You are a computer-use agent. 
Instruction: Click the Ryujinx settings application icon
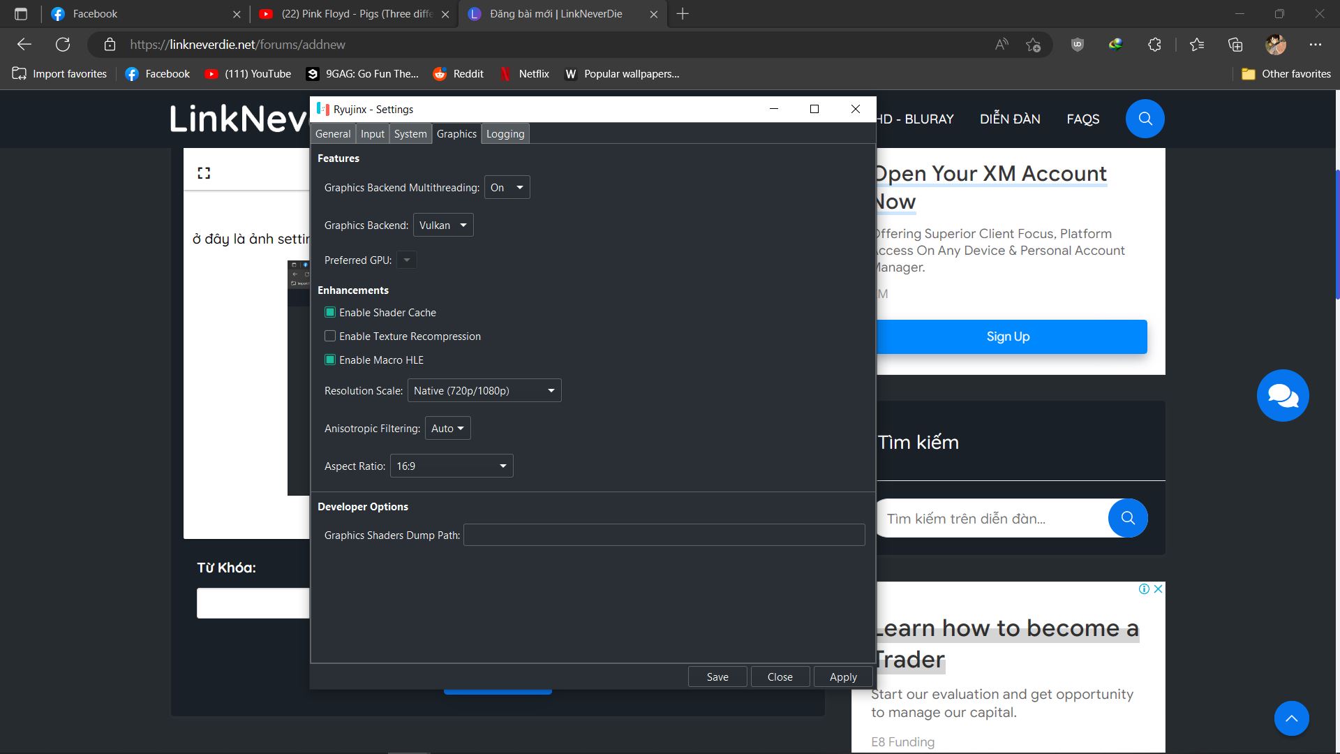point(322,109)
